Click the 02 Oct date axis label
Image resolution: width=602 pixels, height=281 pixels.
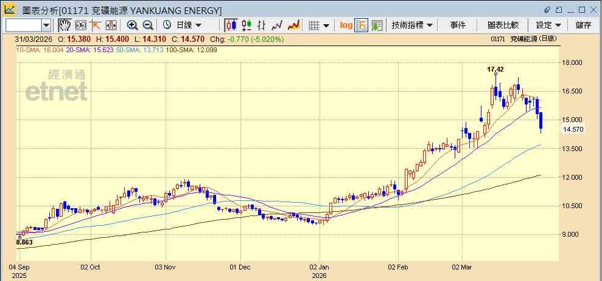[91, 267]
